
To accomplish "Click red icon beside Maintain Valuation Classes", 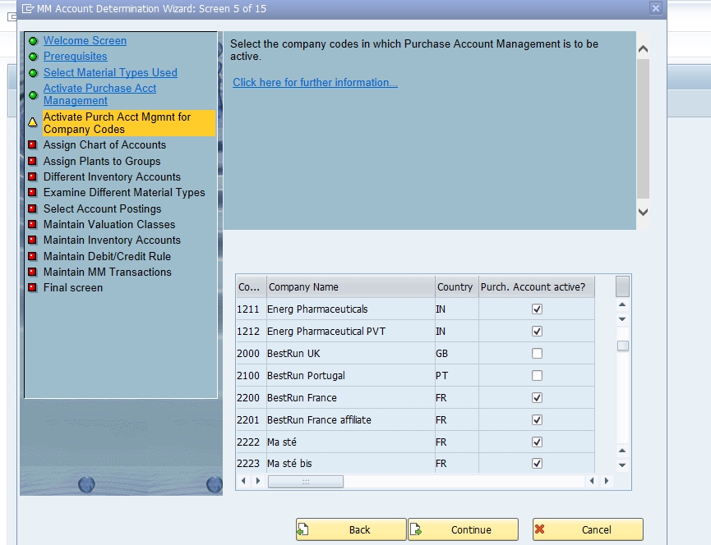I will tap(32, 224).
